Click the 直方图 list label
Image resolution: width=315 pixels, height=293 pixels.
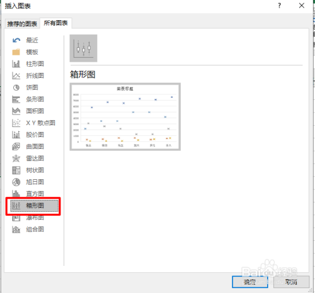click(35, 194)
